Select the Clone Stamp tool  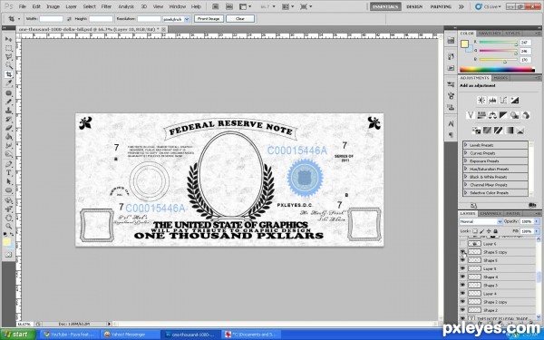[x=9, y=111]
